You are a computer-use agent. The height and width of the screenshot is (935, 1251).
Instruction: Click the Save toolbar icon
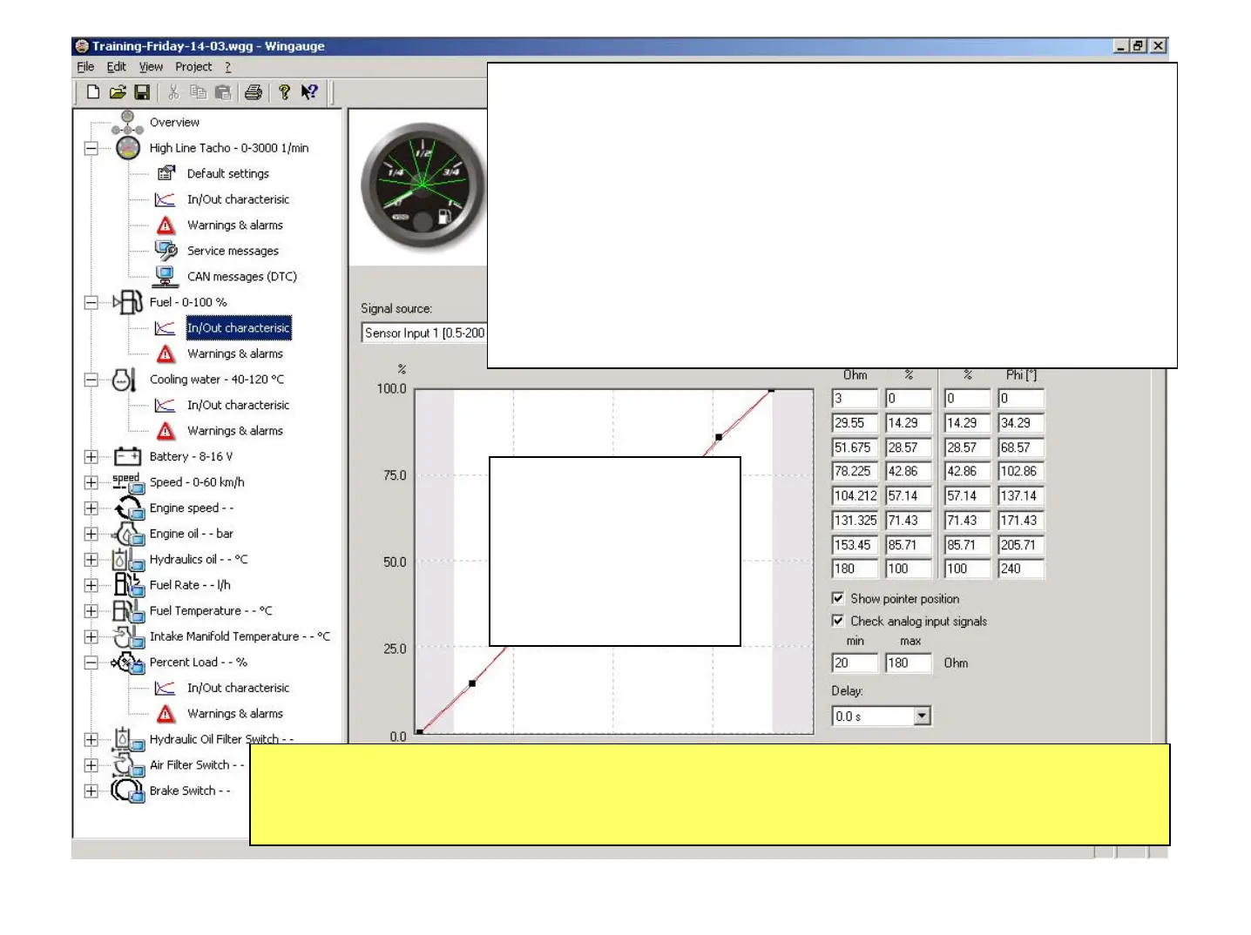(142, 92)
